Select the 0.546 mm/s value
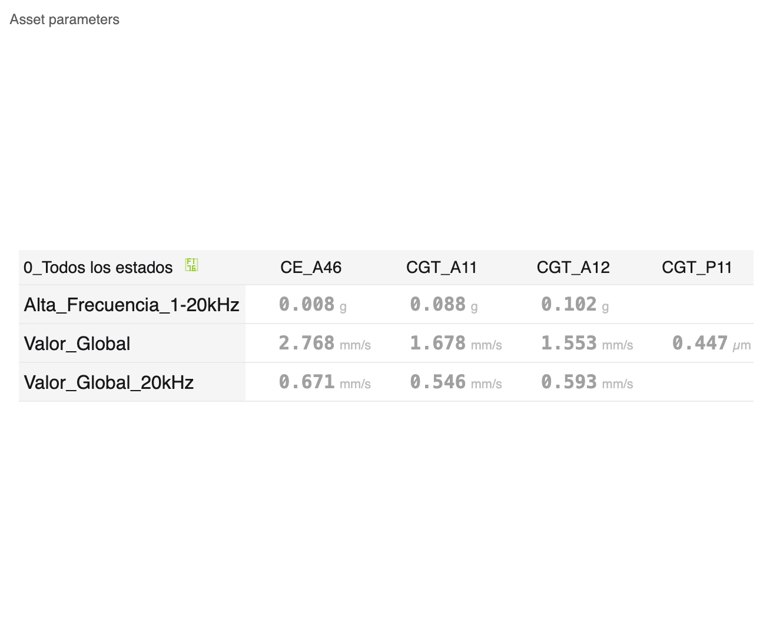Screen dimensions: 763x633 [456, 382]
